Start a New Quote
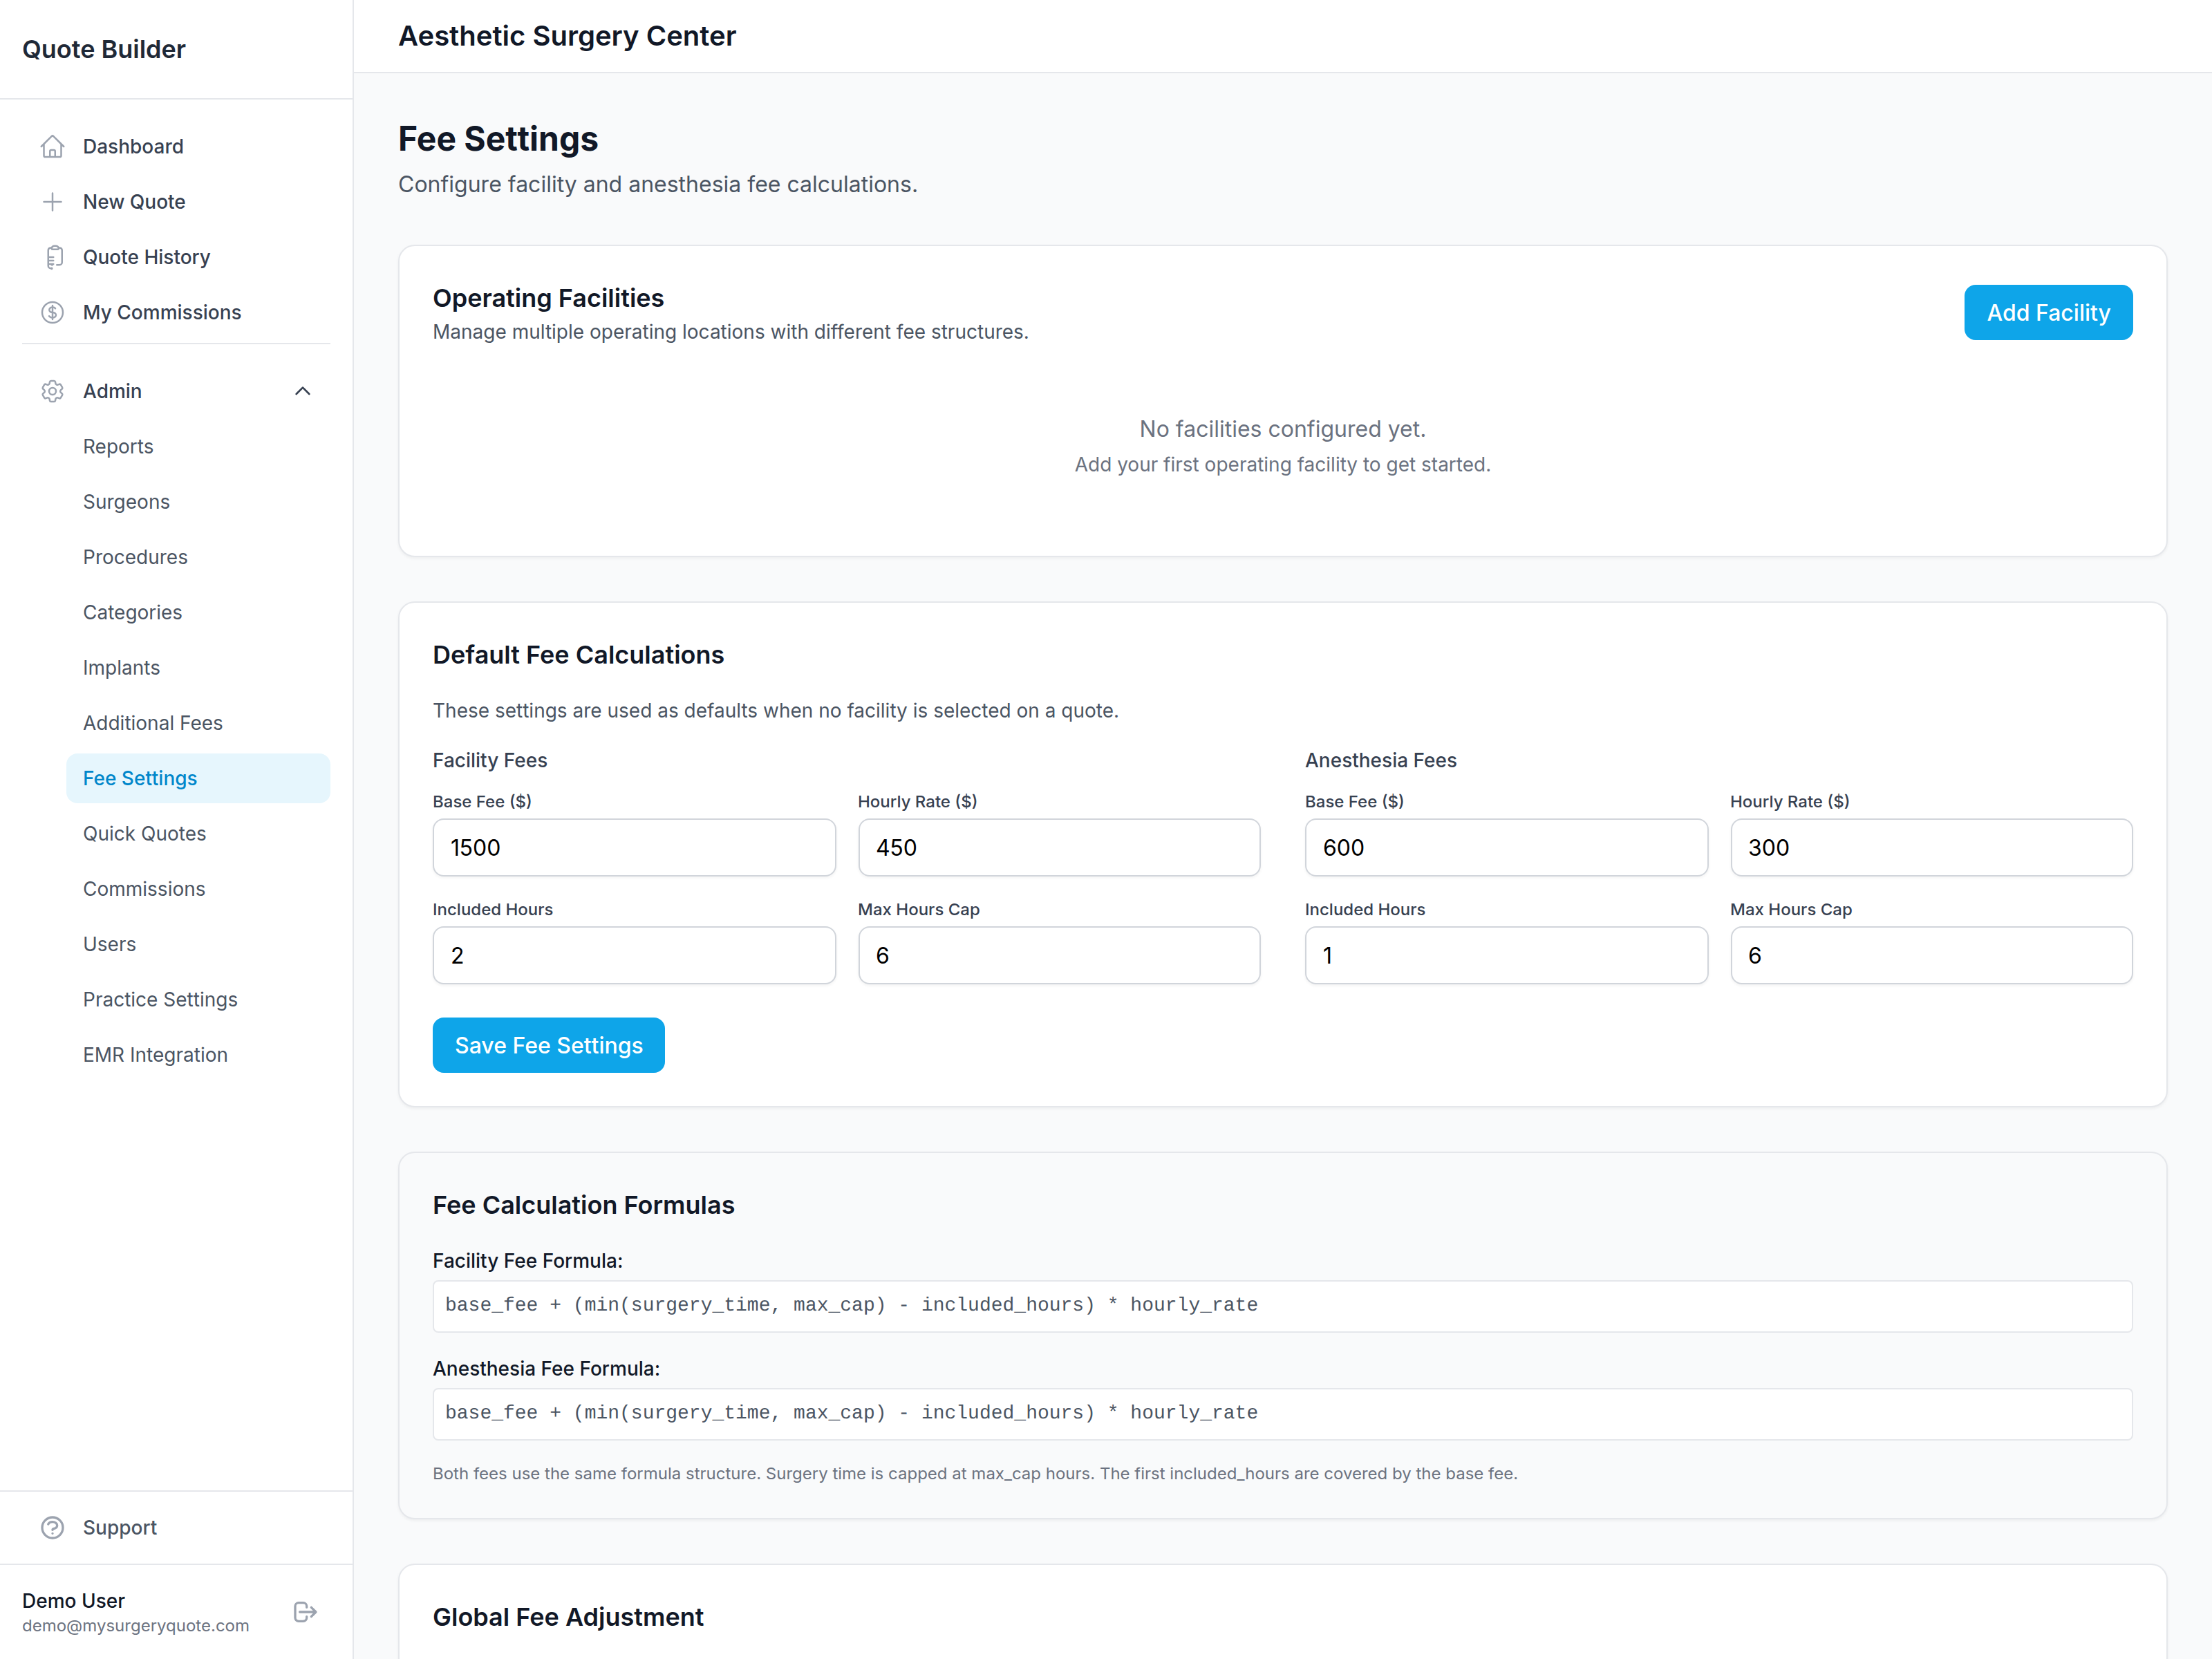The width and height of the screenshot is (2212, 1659). coord(176,202)
